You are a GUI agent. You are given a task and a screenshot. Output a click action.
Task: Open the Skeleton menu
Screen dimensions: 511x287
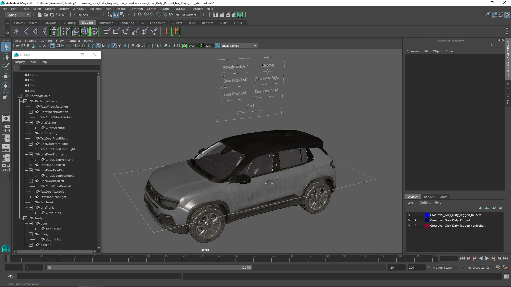(96, 9)
